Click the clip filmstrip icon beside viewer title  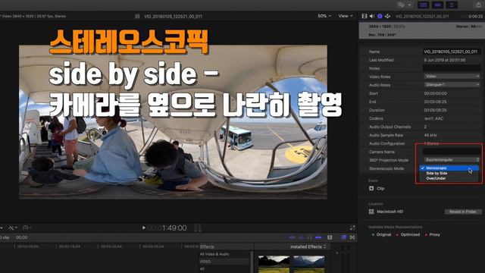point(137,16)
